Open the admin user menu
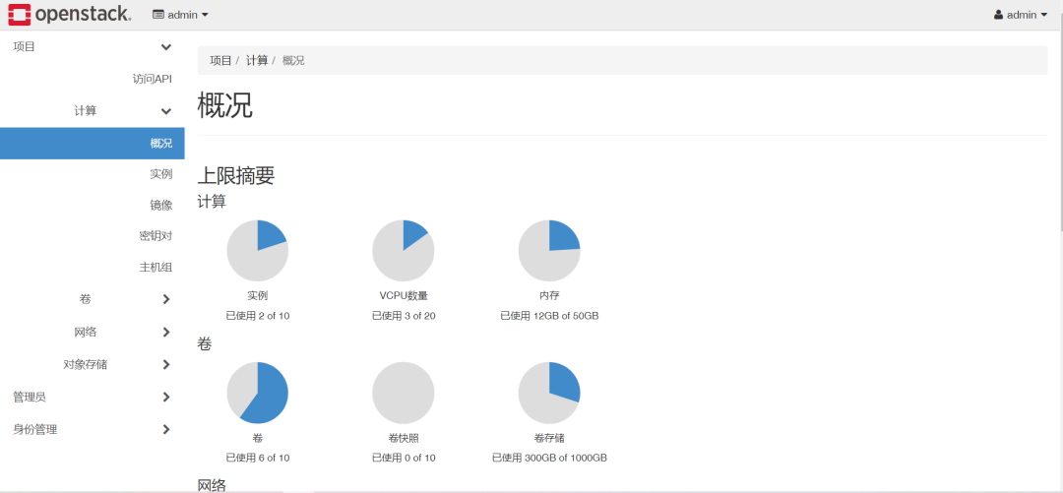1063x493 pixels. [1020, 15]
